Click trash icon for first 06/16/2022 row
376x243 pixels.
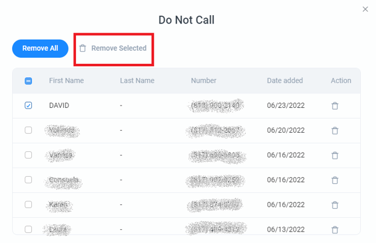pyautogui.click(x=335, y=155)
